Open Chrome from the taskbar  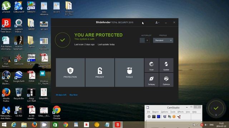point(65,125)
